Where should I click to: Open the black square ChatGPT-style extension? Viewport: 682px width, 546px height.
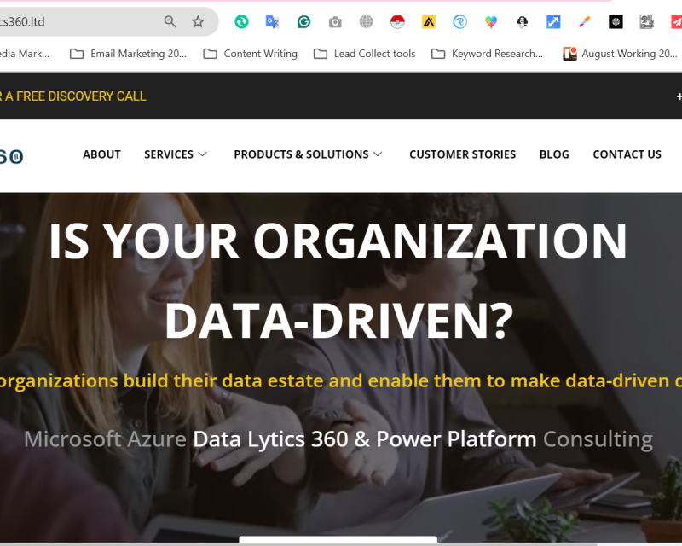click(616, 21)
